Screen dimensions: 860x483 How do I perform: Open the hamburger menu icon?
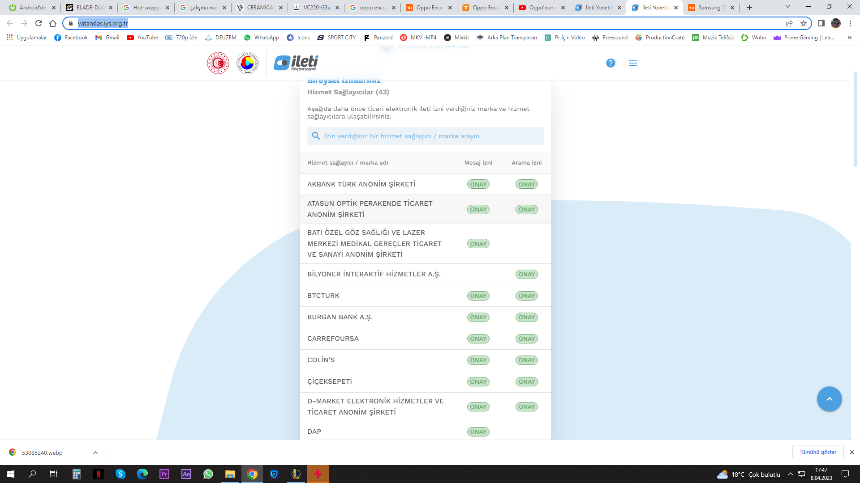tap(633, 63)
